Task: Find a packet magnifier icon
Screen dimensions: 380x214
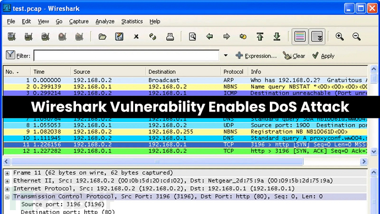Action: coord(192,36)
